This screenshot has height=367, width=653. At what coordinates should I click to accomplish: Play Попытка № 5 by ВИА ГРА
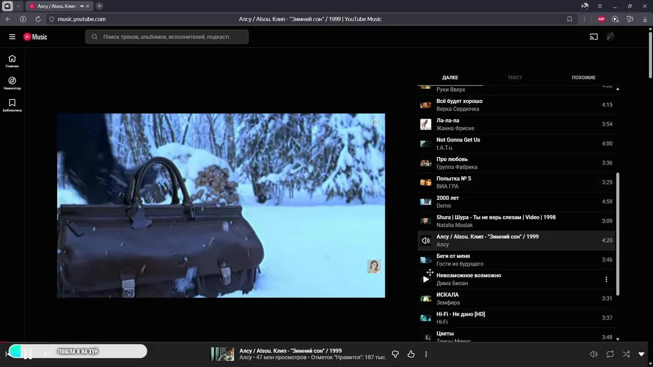[516, 182]
